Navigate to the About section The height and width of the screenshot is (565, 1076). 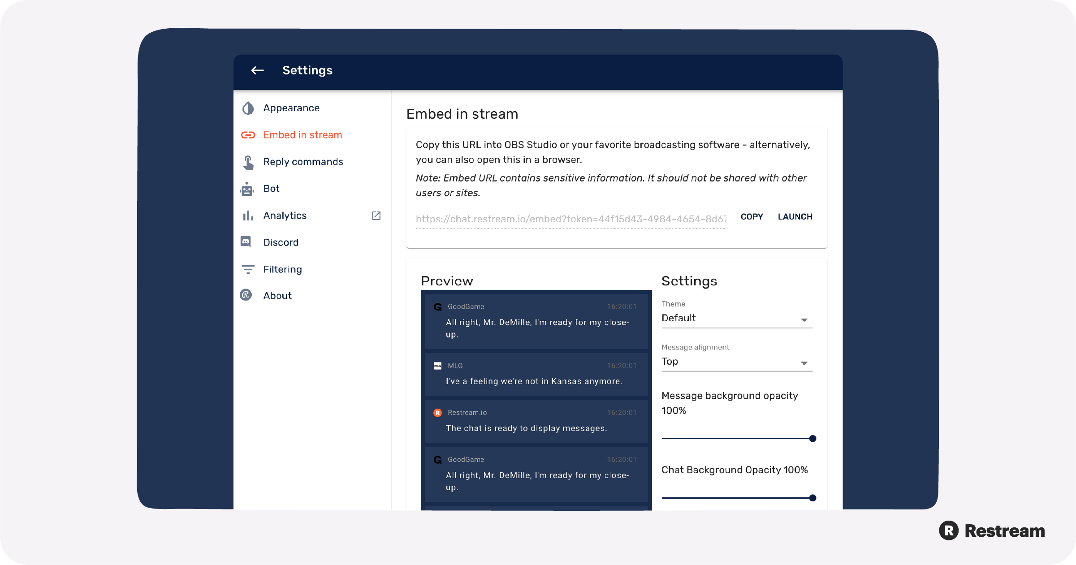click(277, 295)
